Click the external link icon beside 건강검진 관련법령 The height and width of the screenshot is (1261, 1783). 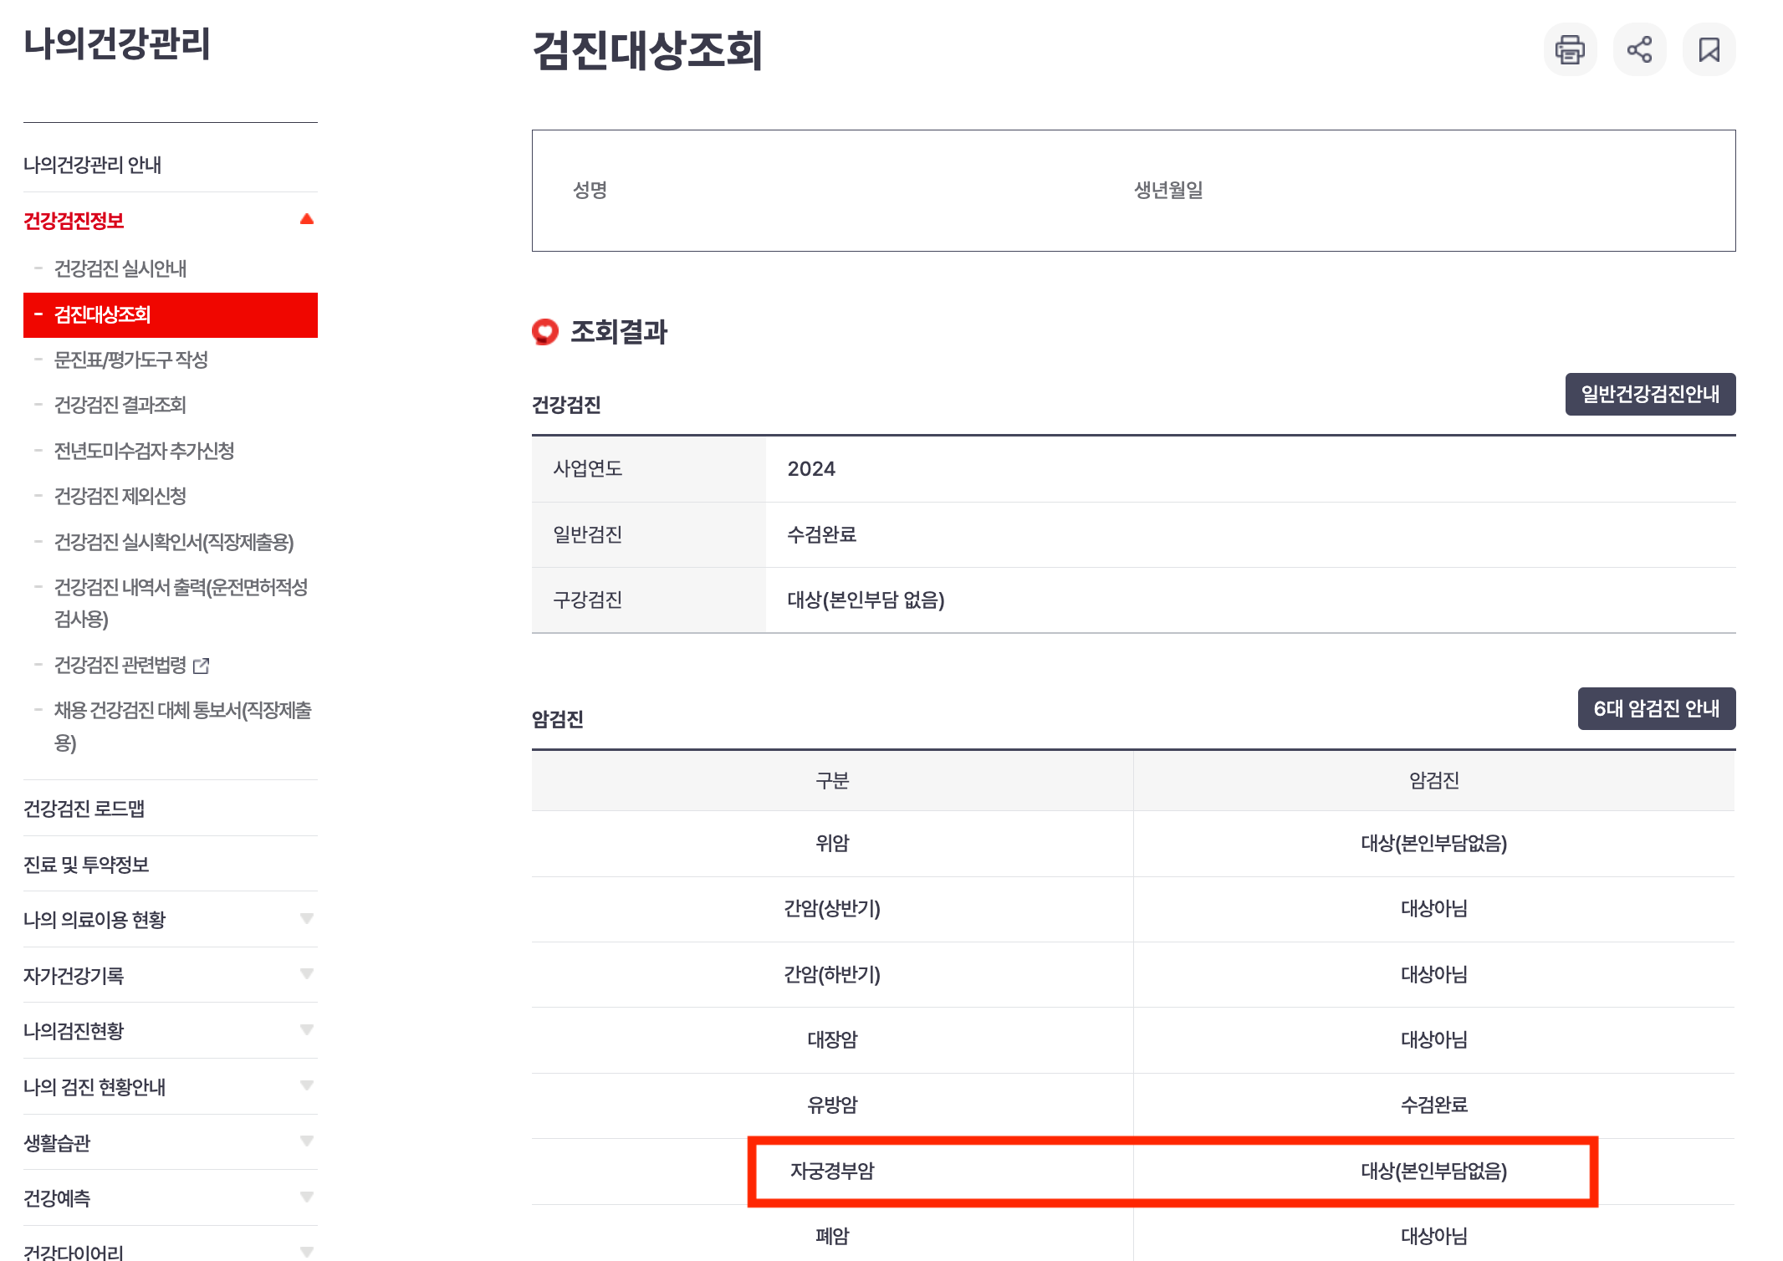point(202,666)
